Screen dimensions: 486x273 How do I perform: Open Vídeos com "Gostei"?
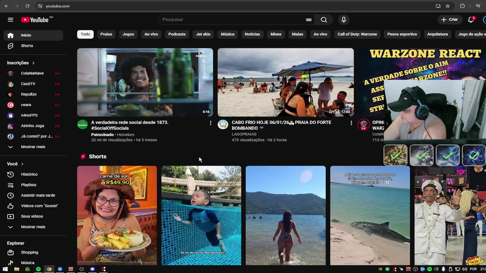coord(34,206)
